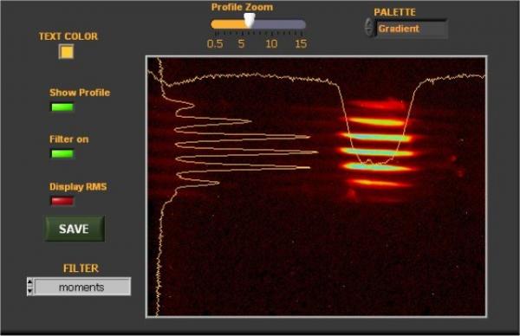The height and width of the screenshot is (336, 520).
Task: Click the topmost red beamlet stripe
Action: click(378, 105)
